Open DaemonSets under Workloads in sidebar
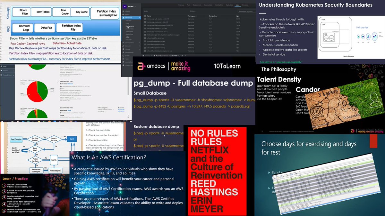The width and height of the screenshot is (385, 216). click(x=130, y=29)
